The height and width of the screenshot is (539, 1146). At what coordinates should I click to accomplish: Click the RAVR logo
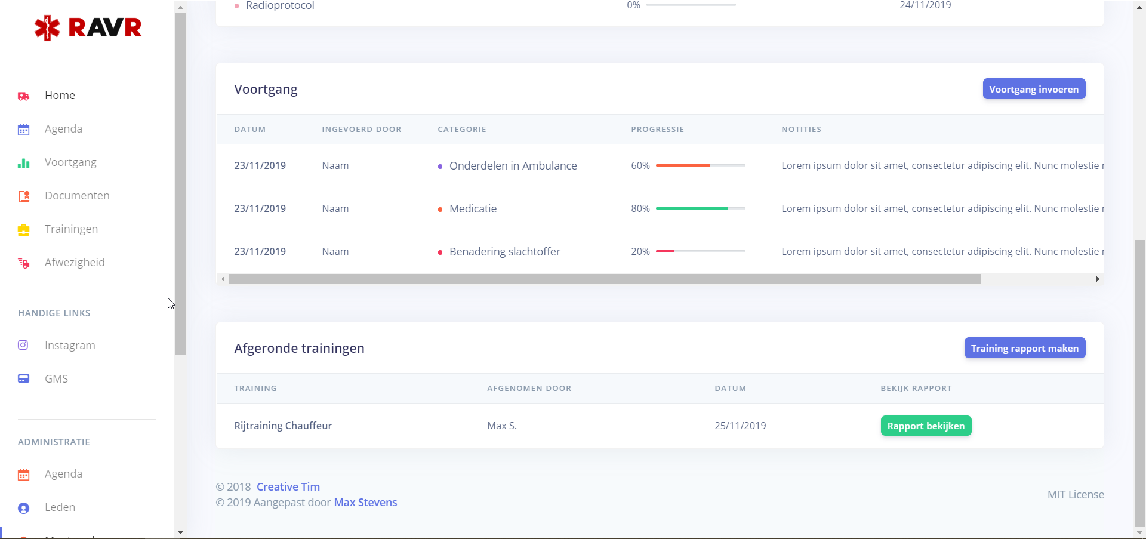(88, 27)
